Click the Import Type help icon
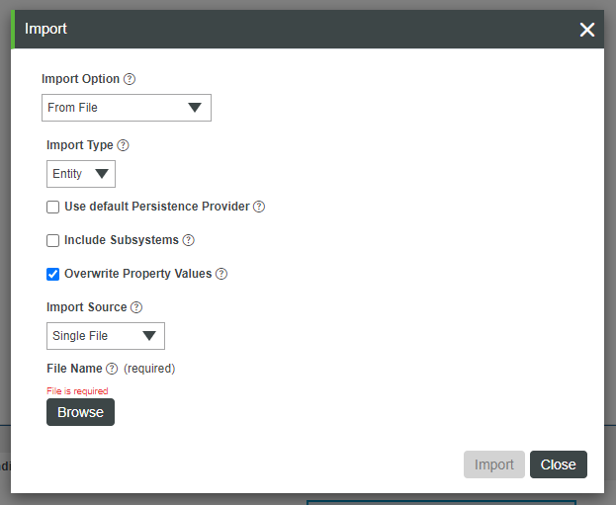 tap(123, 145)
